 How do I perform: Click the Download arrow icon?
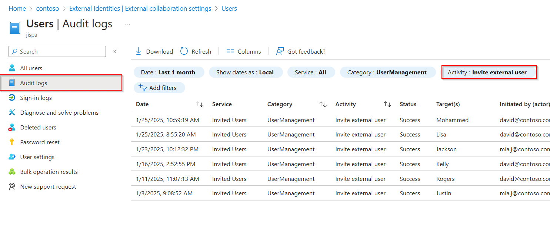[139, 51]
